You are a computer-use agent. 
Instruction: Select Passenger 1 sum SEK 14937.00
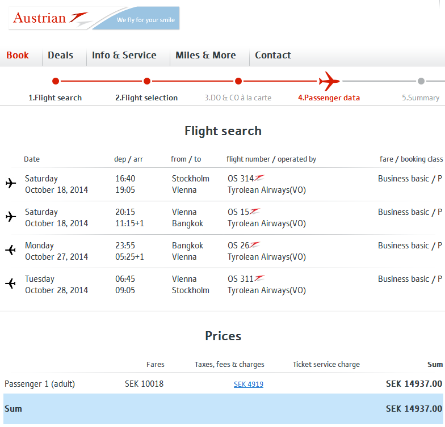click(x=414, y=384)
